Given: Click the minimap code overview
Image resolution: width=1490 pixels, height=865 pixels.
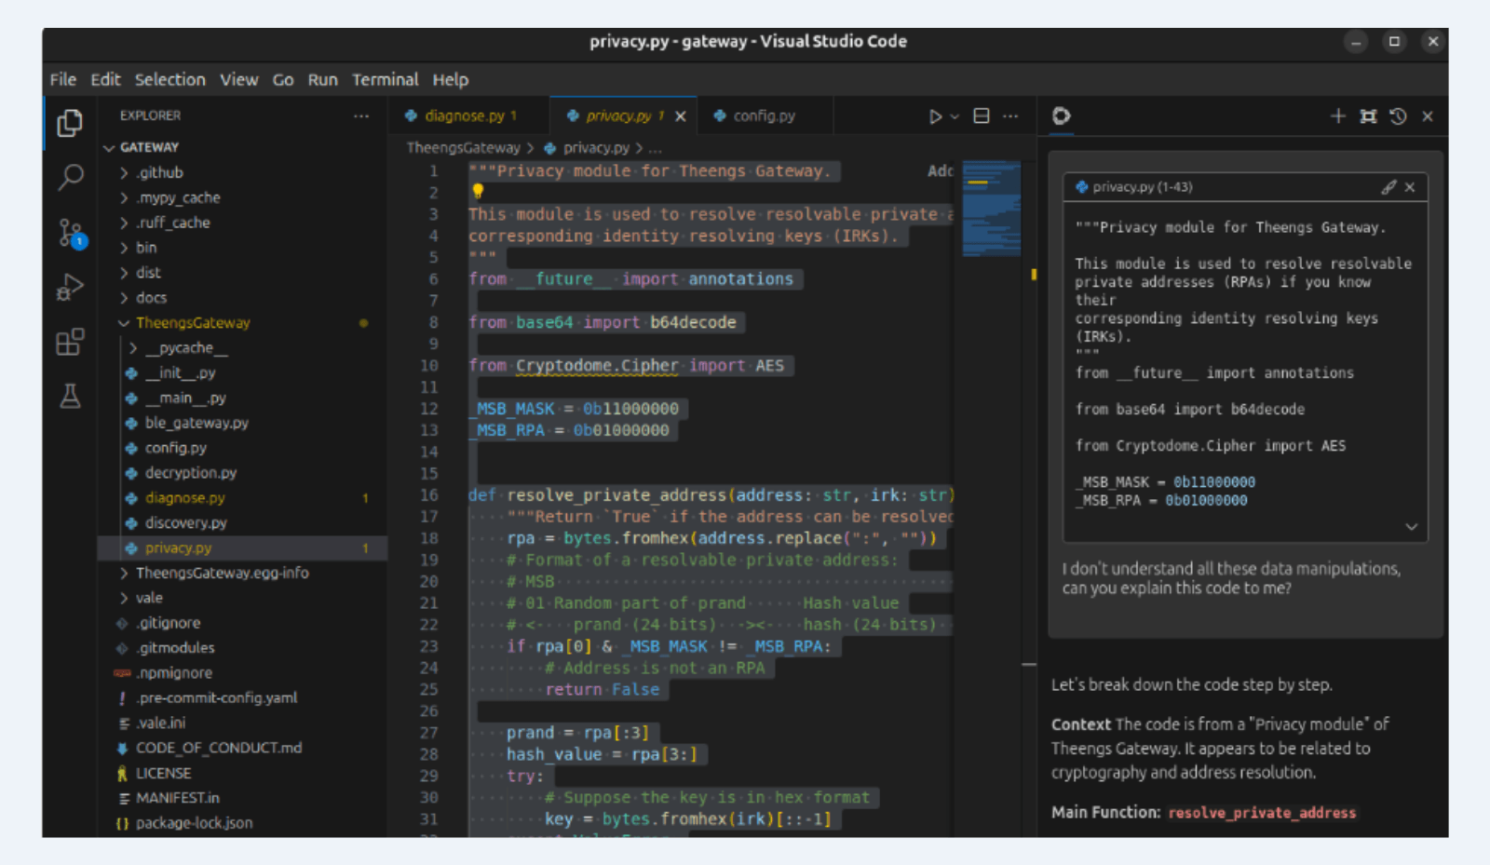Looking at the screenshot, I should (x=991, y=209).
